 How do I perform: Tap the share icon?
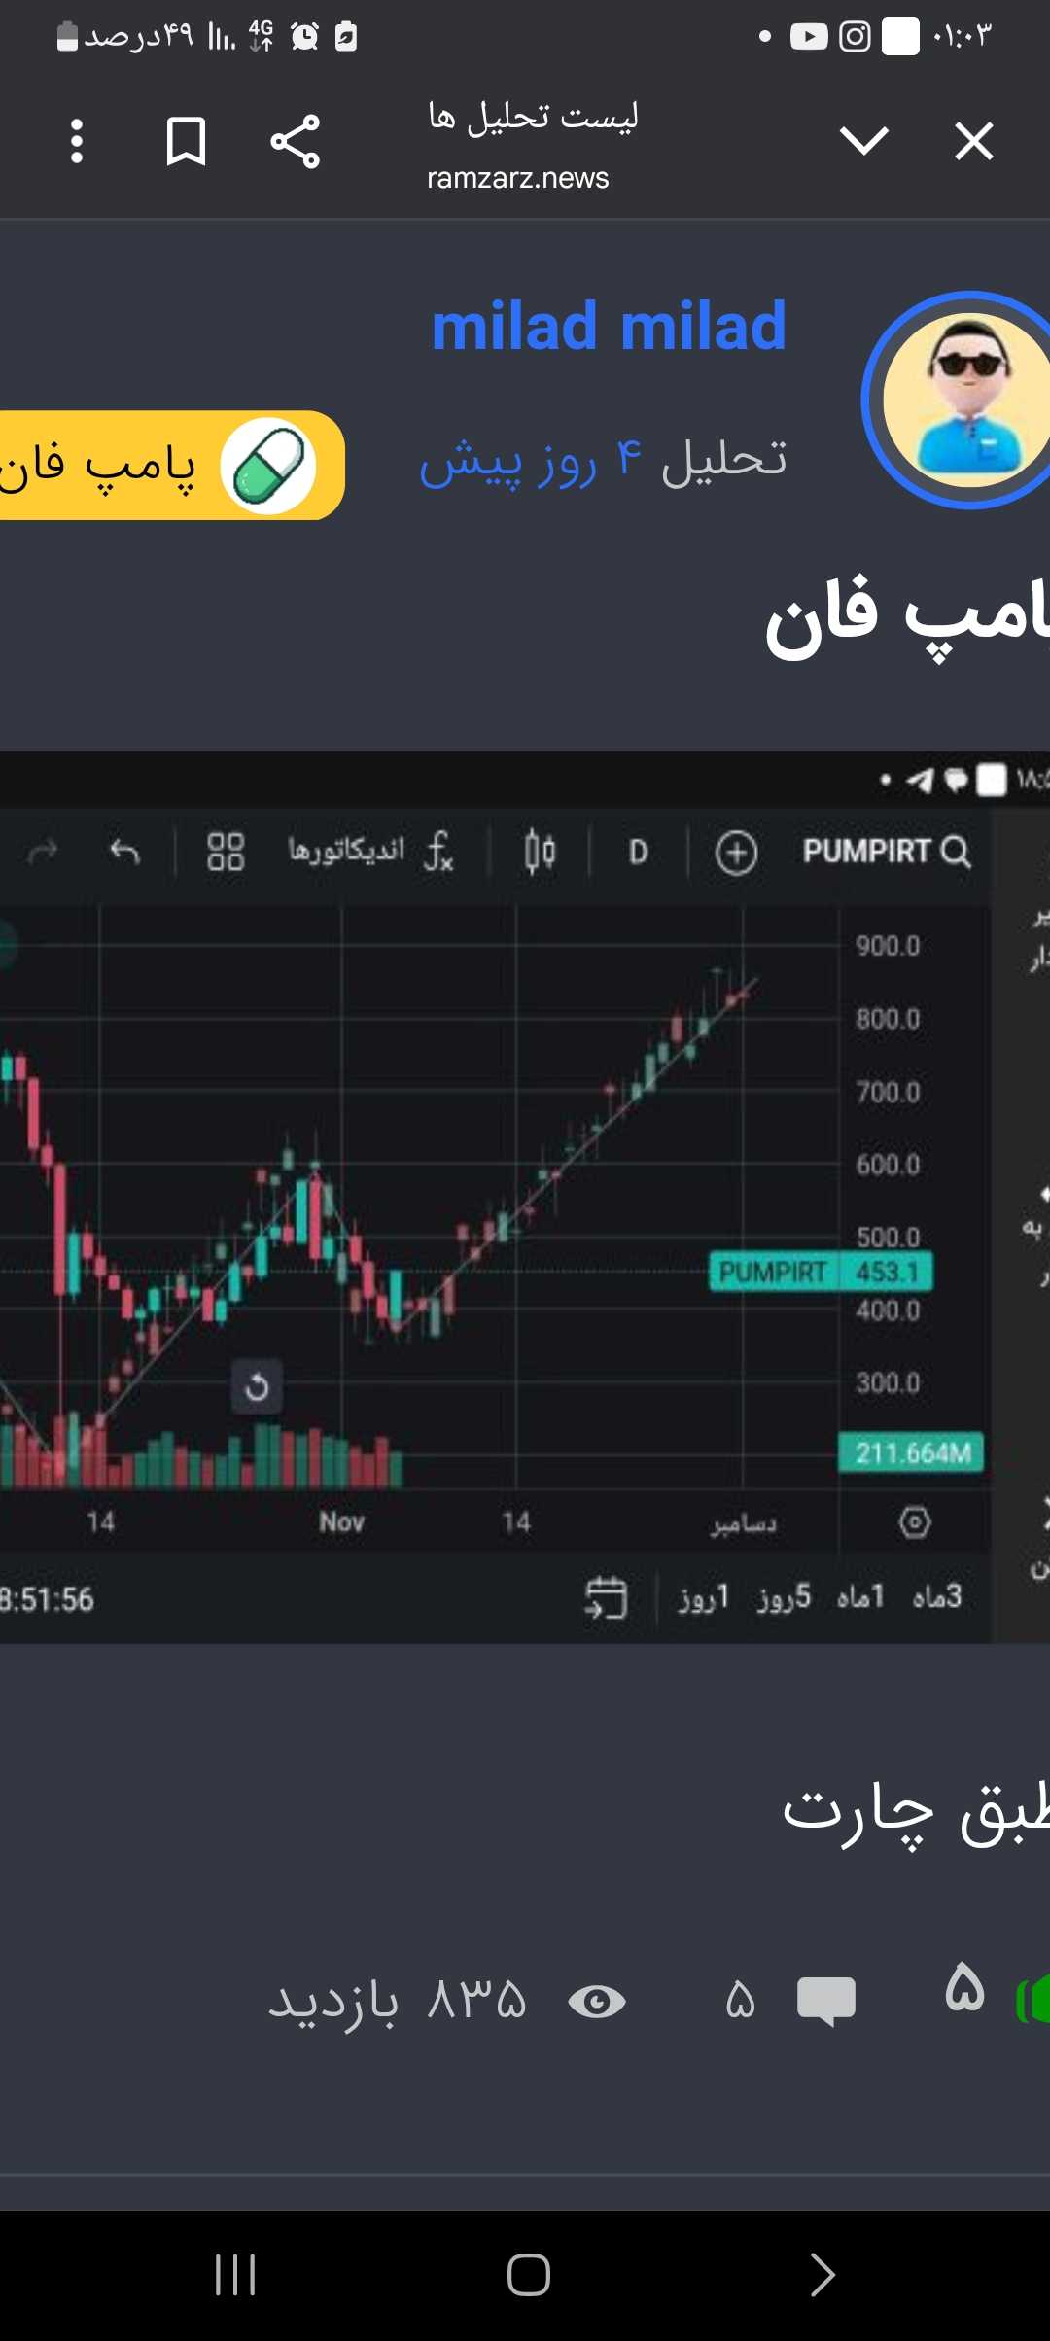coord(296,142)
